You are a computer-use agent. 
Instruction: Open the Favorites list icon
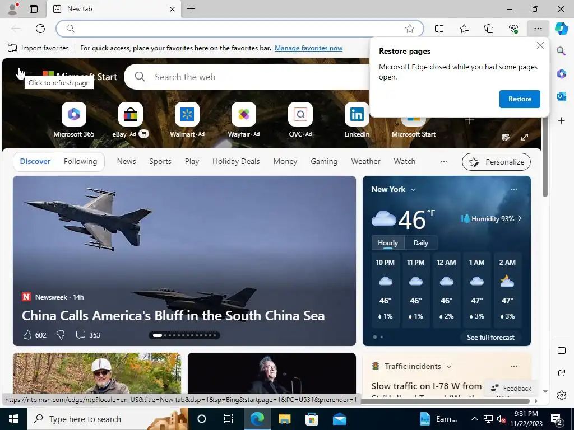pyautogui.click(x=464, y=29)
